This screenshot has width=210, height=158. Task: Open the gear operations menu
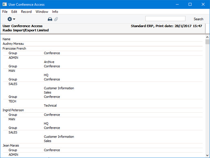11,19
